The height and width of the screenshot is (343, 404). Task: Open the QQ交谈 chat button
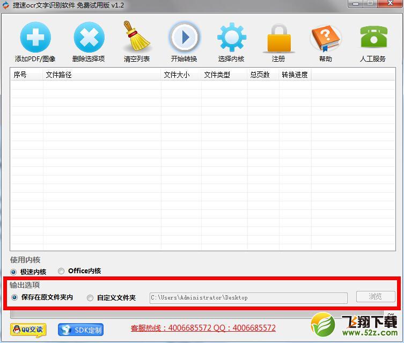point(28,330)
